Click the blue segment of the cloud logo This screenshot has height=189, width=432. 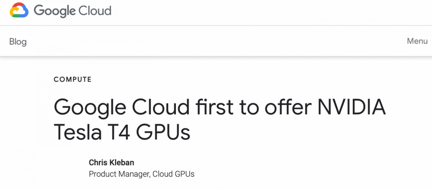pos(25,13)
